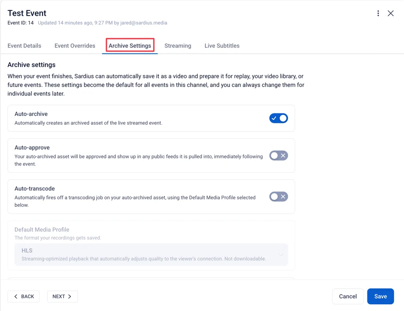Click the Default Media Profile label
Screen dimensions: 404x311
click(42, 229)
